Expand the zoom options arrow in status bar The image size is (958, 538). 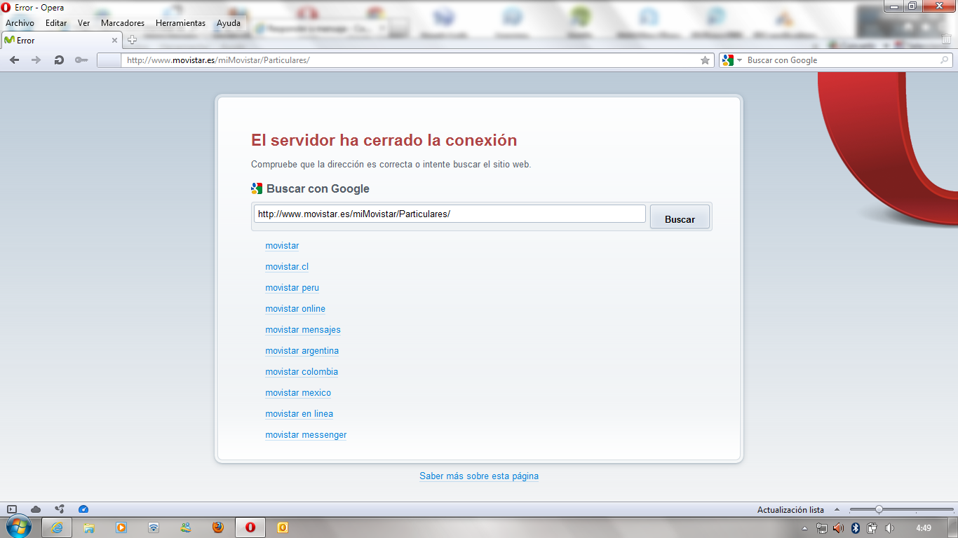(837, 509)
